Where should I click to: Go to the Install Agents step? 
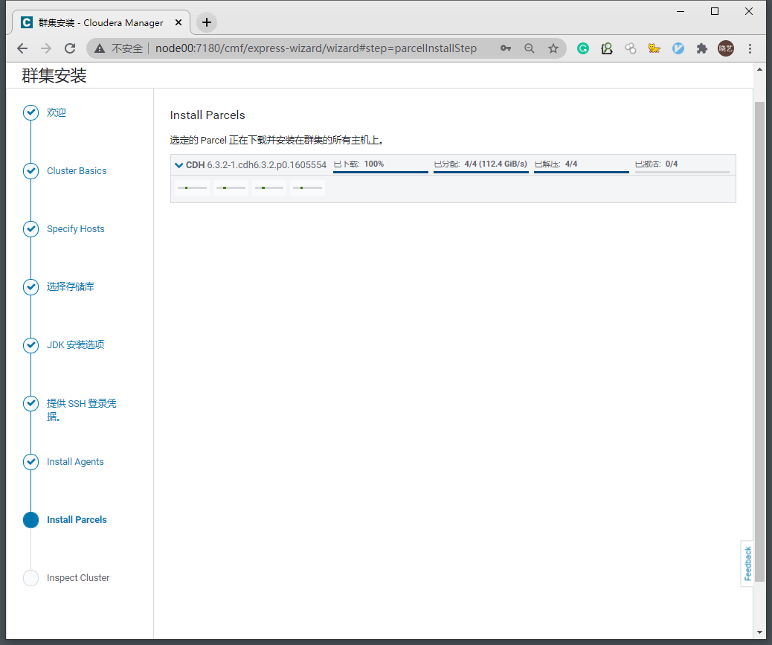(x=75, y=462)
